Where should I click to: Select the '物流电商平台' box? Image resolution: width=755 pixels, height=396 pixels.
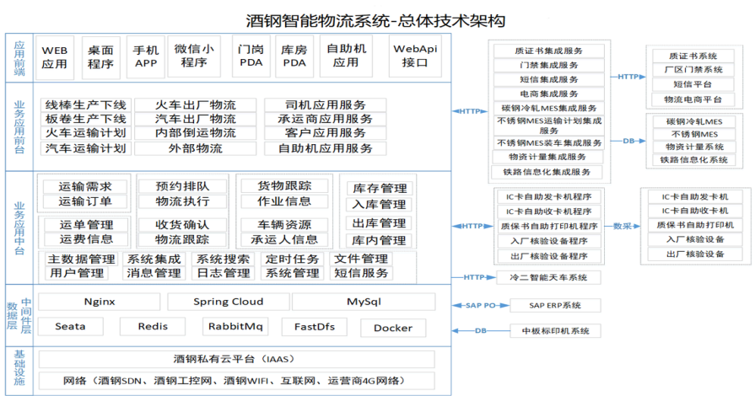pyautogui.click(x=693, y=99)
